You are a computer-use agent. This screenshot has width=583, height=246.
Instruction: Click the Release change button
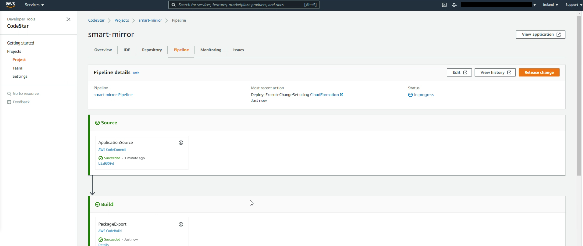pyautogui.click(x=539, y=72)
